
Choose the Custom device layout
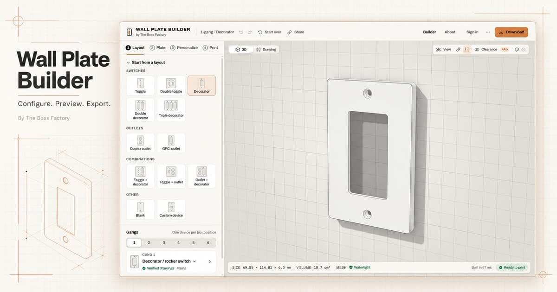pyautogui.click(x=171, y=209)
